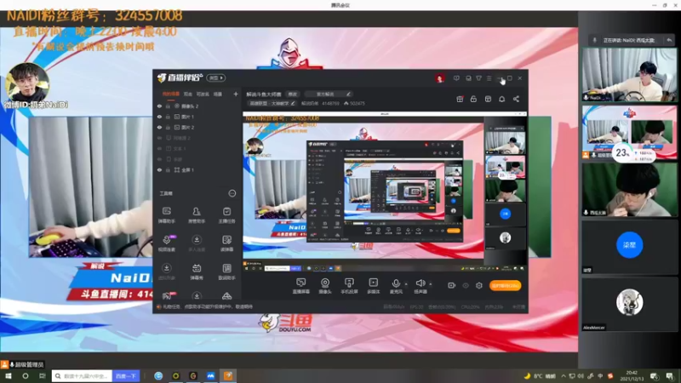Open the orange companion app taskbar icon

click(x=228, y=376)
